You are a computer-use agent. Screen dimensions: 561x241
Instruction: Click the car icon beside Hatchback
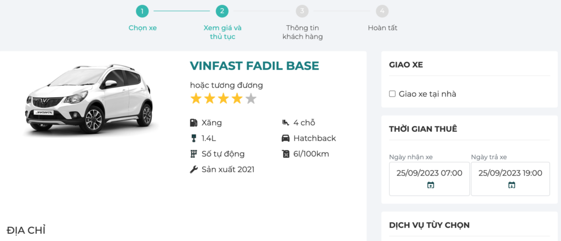pos(285,138)
